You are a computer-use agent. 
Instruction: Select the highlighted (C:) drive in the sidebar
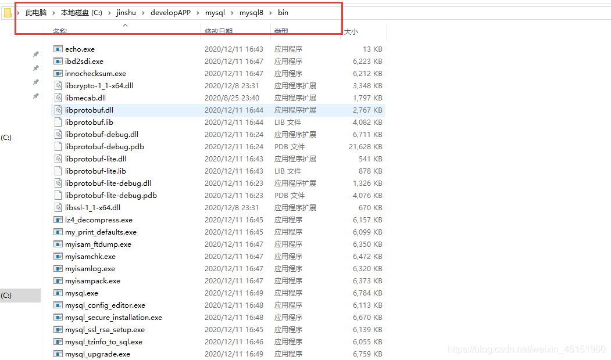(x=20, y=296)
